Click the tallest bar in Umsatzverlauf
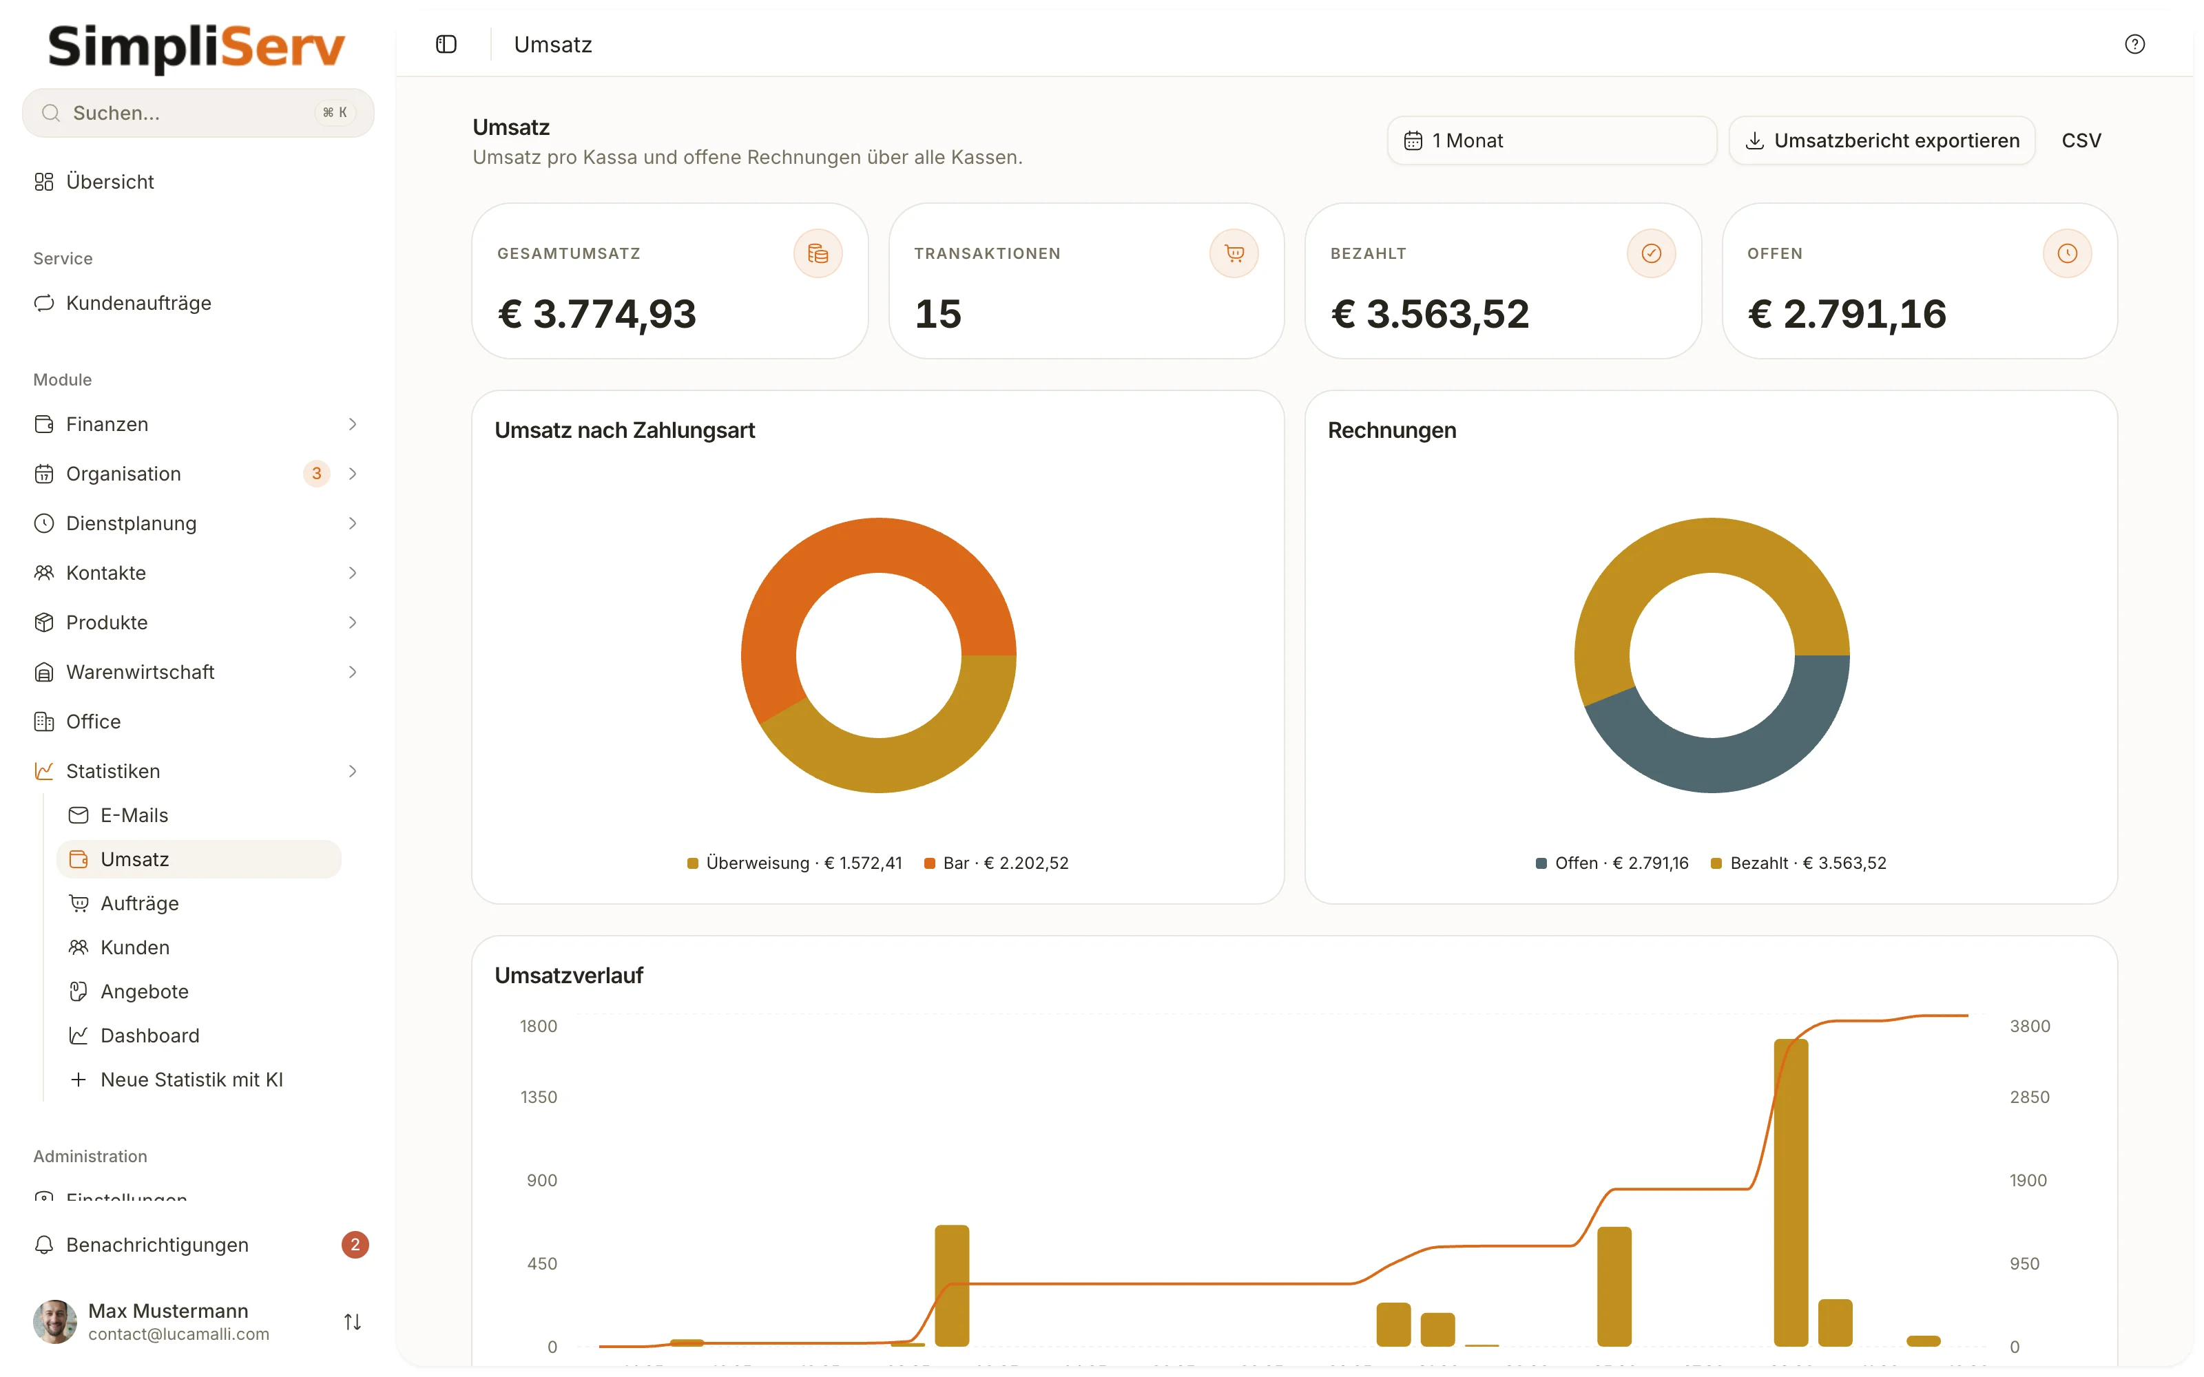The width and height of the screenshot is (2204, 1377). coord(1791,1192)
